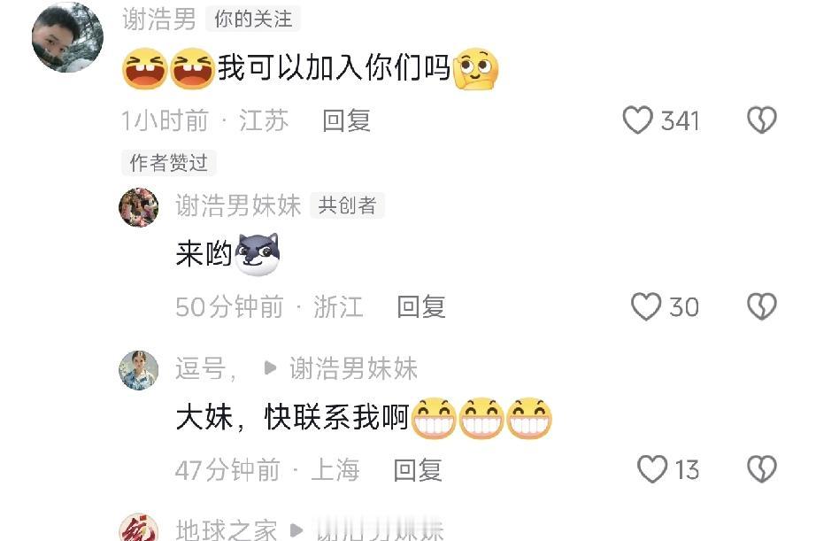Viewport: 816px width, 541px height.
Task: Reply to 谢浩男's comment from 江苏
Action: [x=346, y=120]
